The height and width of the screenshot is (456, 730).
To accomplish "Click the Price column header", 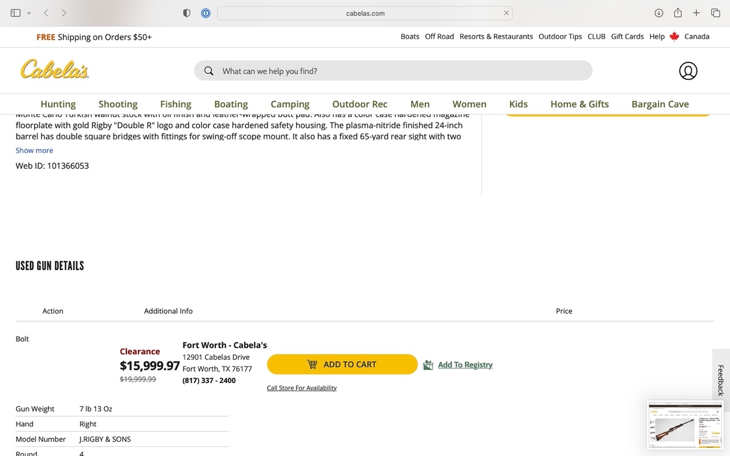I will (x=564, y=311).
